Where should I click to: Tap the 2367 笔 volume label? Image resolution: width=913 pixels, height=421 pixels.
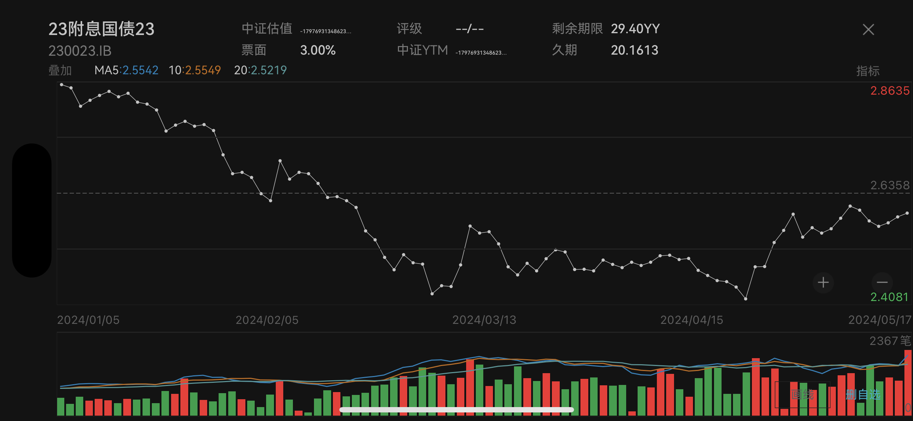point(890,341)
